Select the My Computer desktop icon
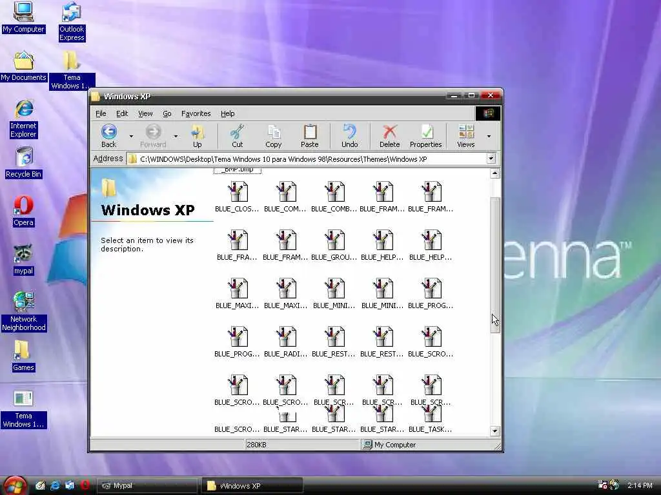661x495 pixels. coord(23,17)
